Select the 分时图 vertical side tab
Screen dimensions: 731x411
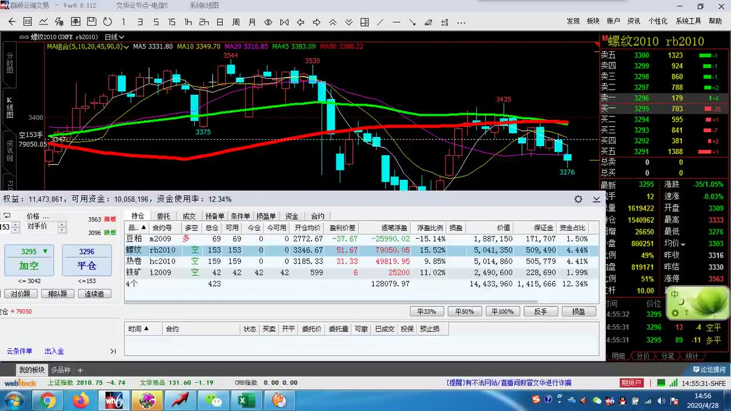[x=10, y=63]
